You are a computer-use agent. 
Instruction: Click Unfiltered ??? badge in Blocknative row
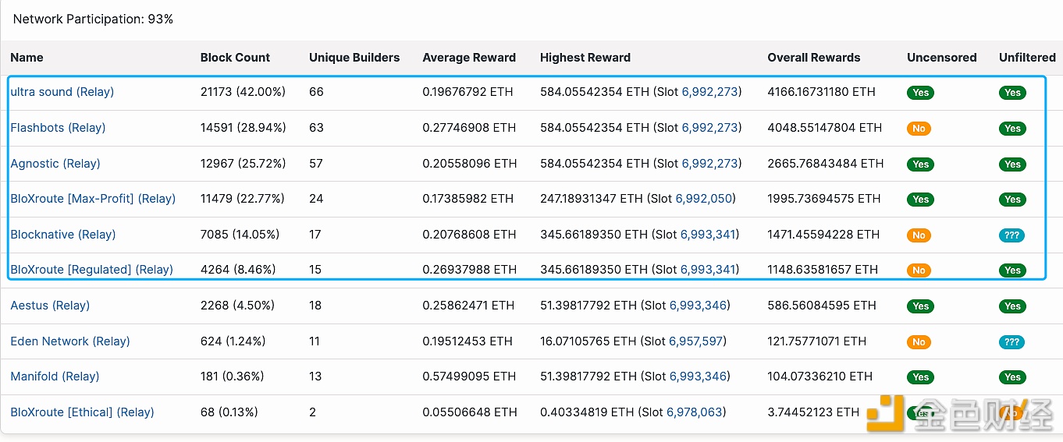1012,235
